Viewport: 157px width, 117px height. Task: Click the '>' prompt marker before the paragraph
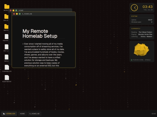point(23,44)
